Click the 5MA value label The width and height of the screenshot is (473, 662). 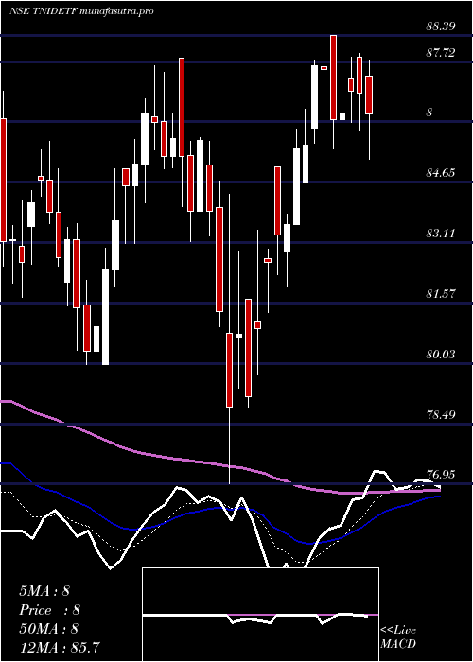[44, 591]
